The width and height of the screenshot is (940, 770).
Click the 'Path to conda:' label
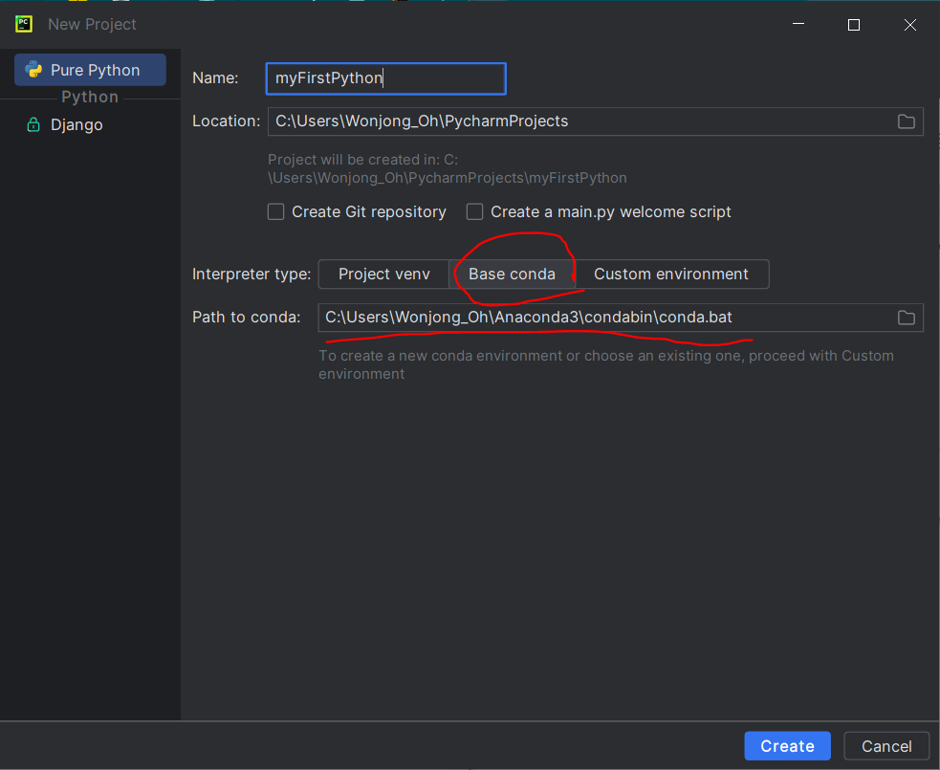247,318
